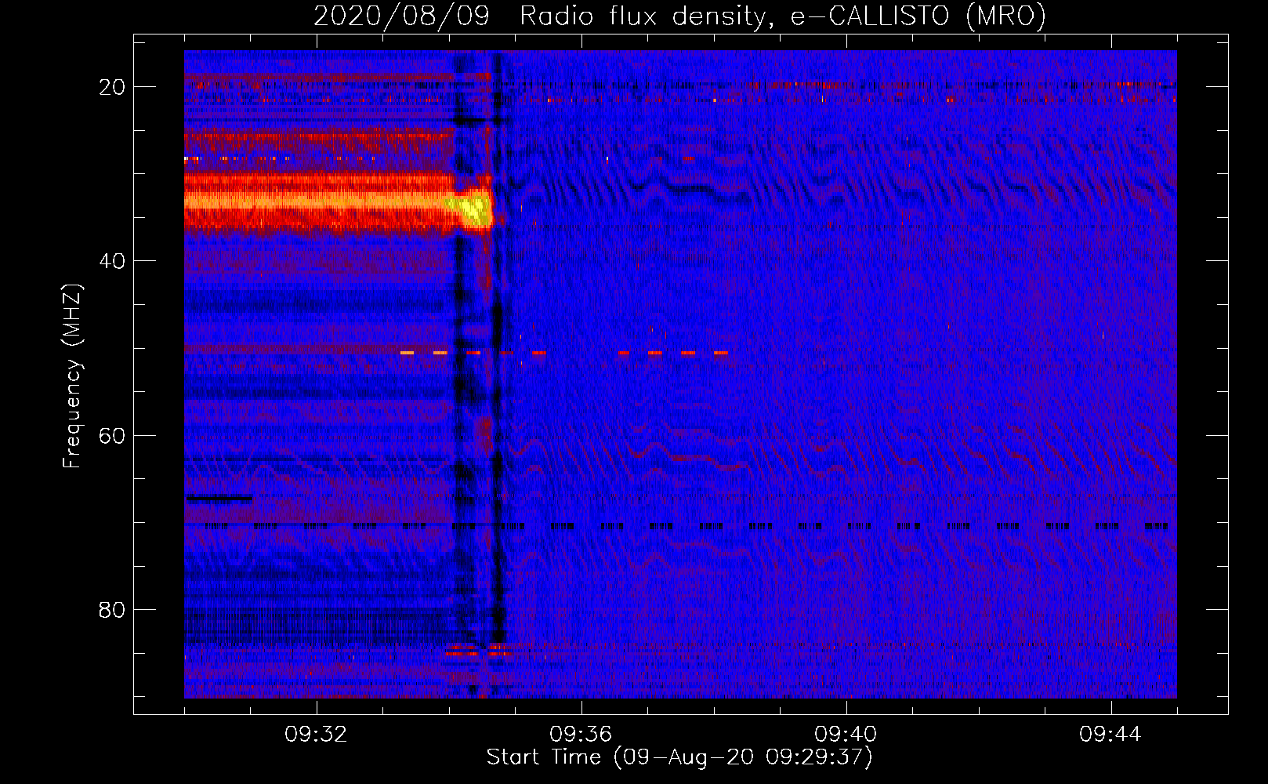The height and width of the screenshot is (784, 1268).
Task: Click the broad red-orange emission band near 33 MHz
Action: click(x=319, y=202)
